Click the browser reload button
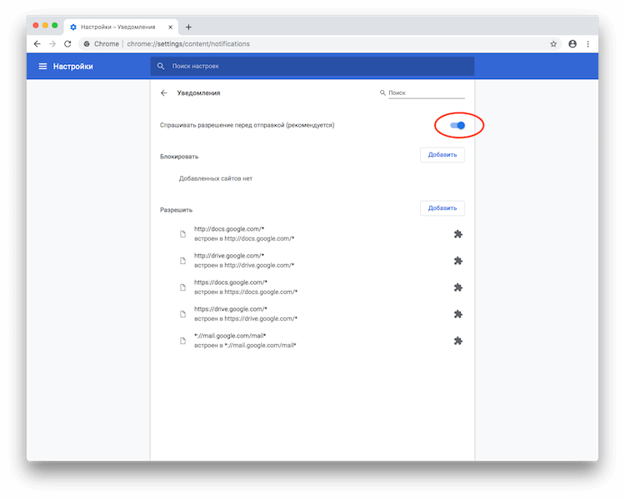 coord(67,43)
